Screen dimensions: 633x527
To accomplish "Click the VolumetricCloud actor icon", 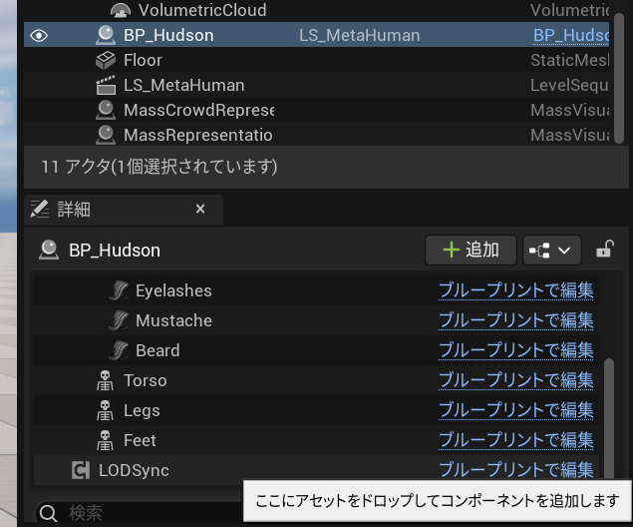I will (121, 11).
